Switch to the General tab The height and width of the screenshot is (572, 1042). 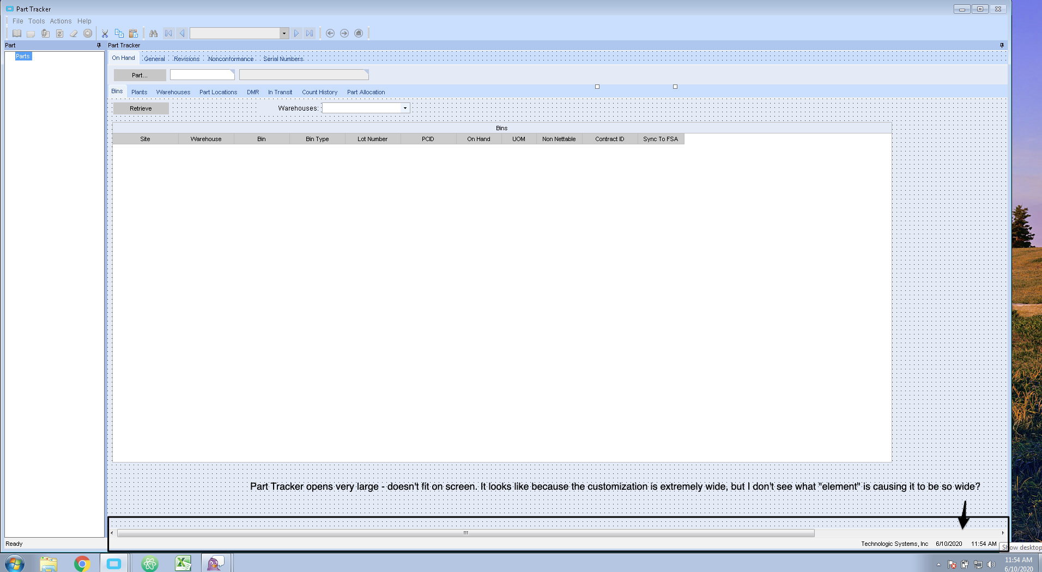point(154,59)
